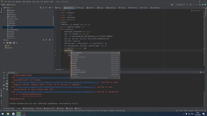Image resolution: width=207 pixels, height=116 pixels.
Task: Toggle the Project side tab on the left stripe
Action: pyautogui.click(x=1, y=10)
